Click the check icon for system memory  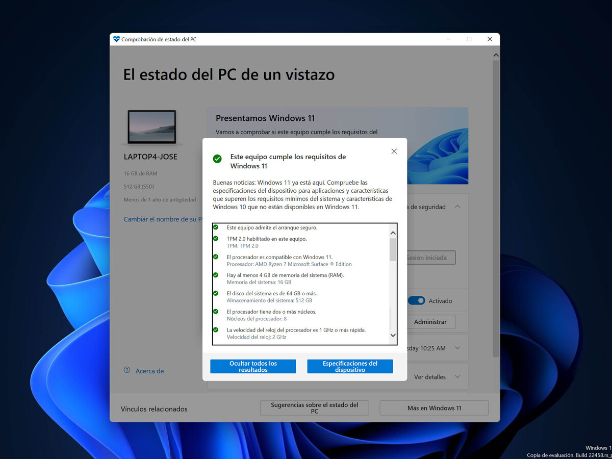tap(216, 275)
